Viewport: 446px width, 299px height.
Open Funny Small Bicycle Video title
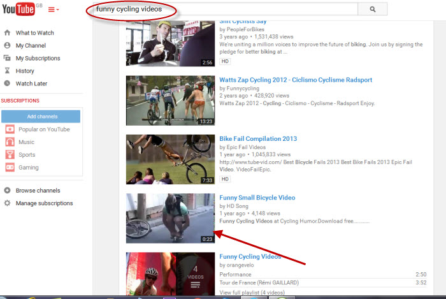point(257,198)
